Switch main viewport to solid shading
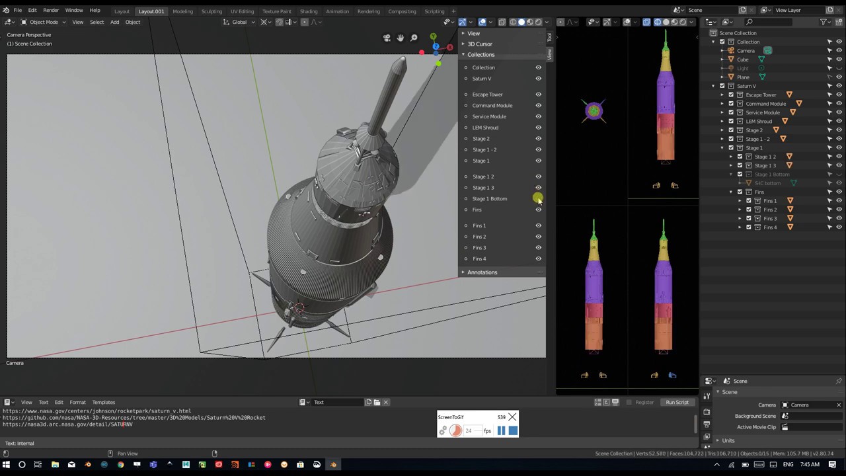 tap(521, 22)
